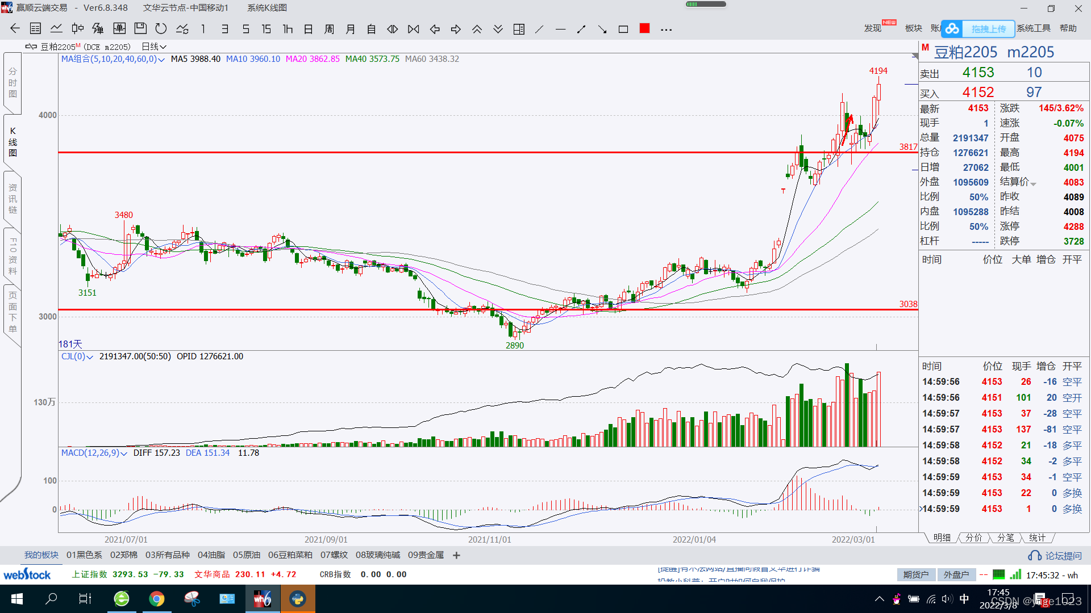
Task: Select the 明细 tab below trade list
Action: coord(942,538)
